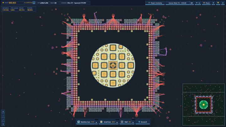The image size is (226, 127).
Task: Open the Research panel
Action: (143, 122)
